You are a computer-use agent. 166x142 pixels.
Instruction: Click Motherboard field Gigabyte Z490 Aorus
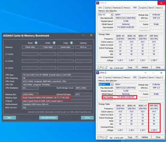click(57, 104)
